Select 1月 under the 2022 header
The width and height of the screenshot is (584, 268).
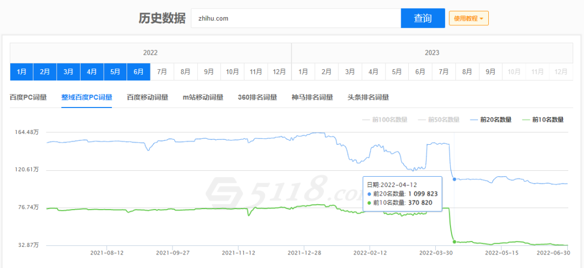(x=21, y=71)
